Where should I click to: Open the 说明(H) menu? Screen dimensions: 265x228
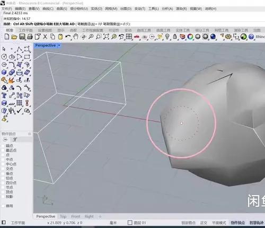tap(210, 8)
